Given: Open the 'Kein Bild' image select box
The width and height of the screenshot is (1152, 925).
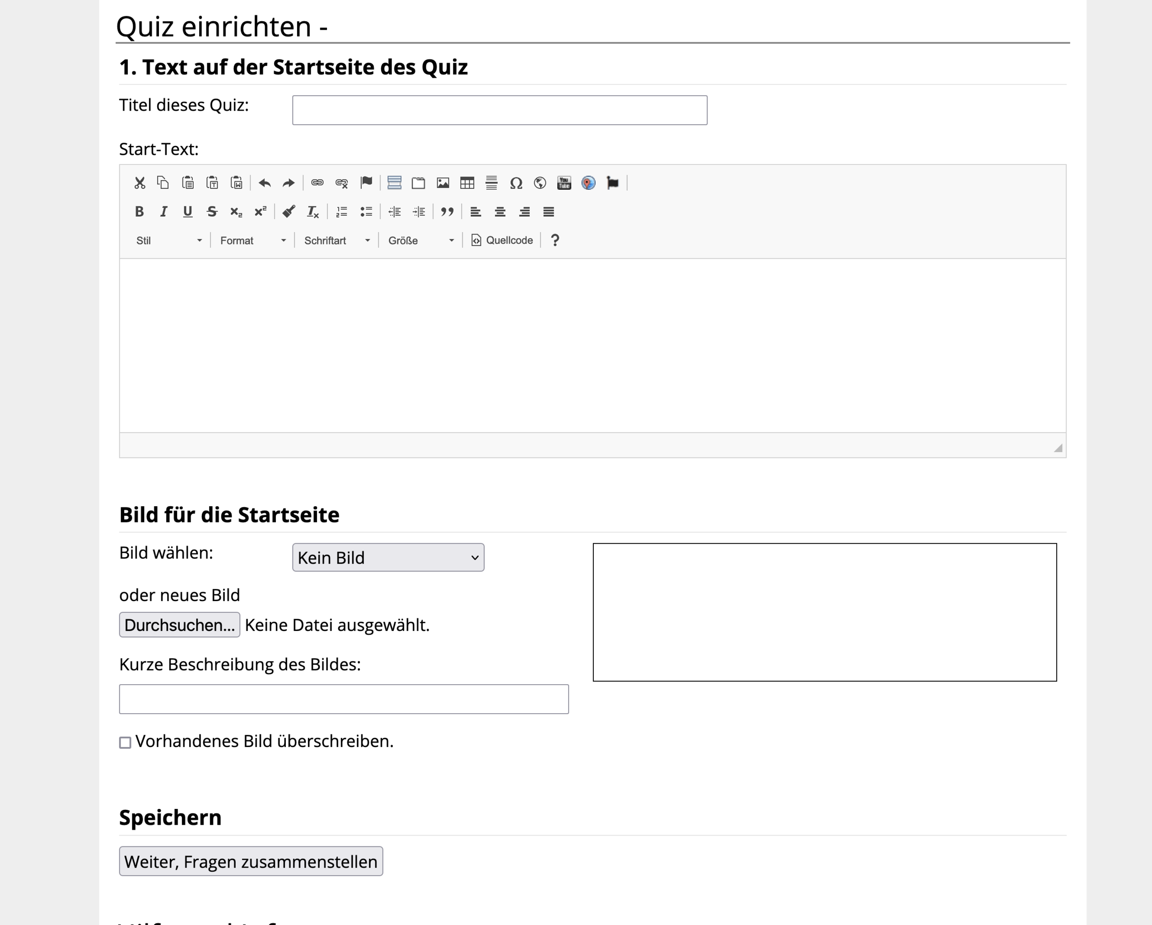Looking at the screenshot, I should click(x=388, y=557).
